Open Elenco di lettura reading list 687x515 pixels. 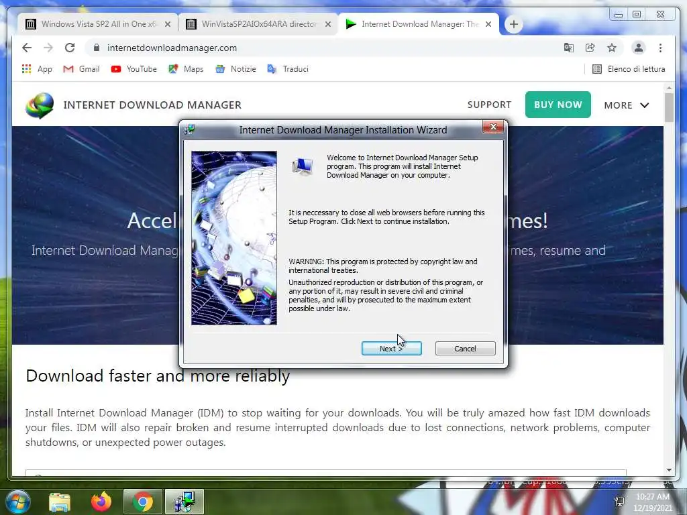628,69
